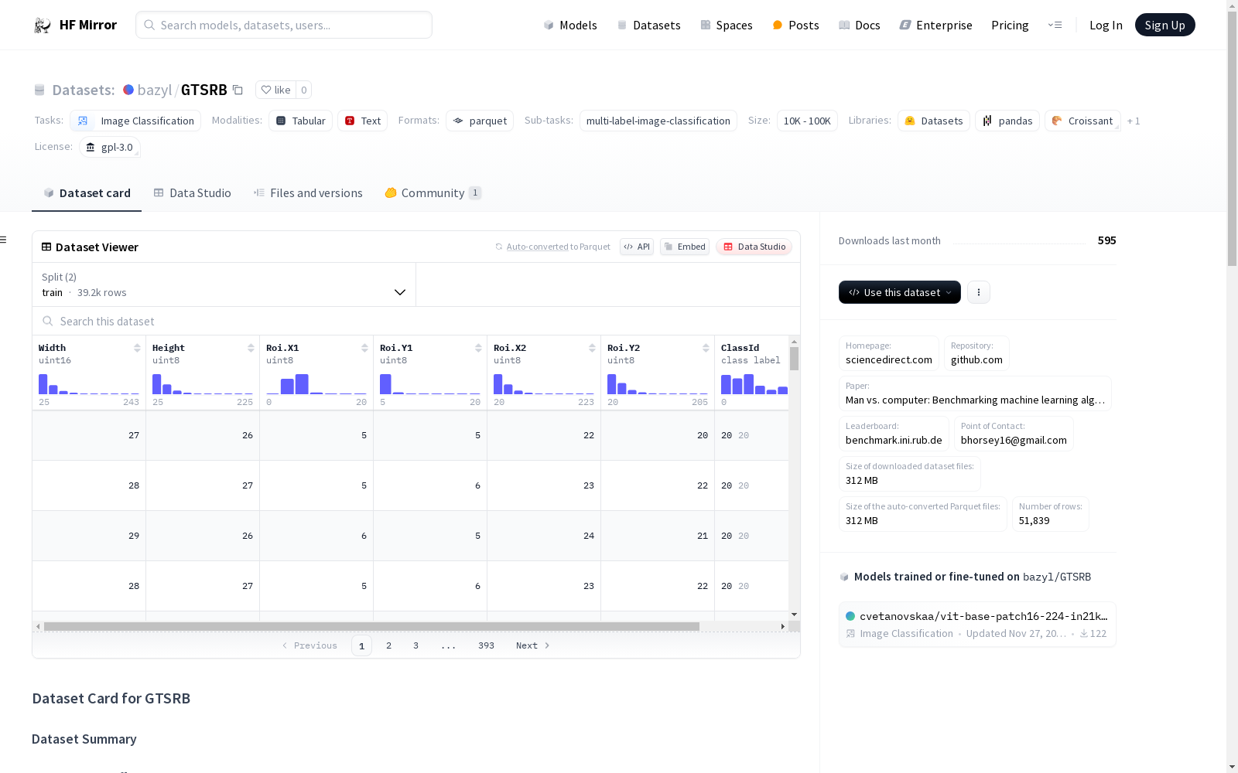Go to page 3 of the dataset
This screenshot has height=773, width=1238.
click(x=416, y=645)
